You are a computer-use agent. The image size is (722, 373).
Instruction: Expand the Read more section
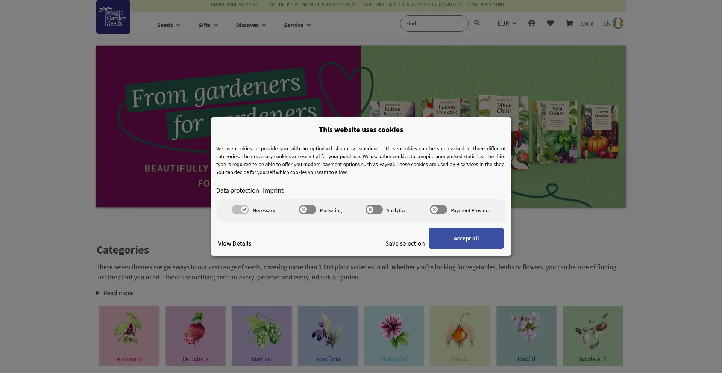pos(114,293)
